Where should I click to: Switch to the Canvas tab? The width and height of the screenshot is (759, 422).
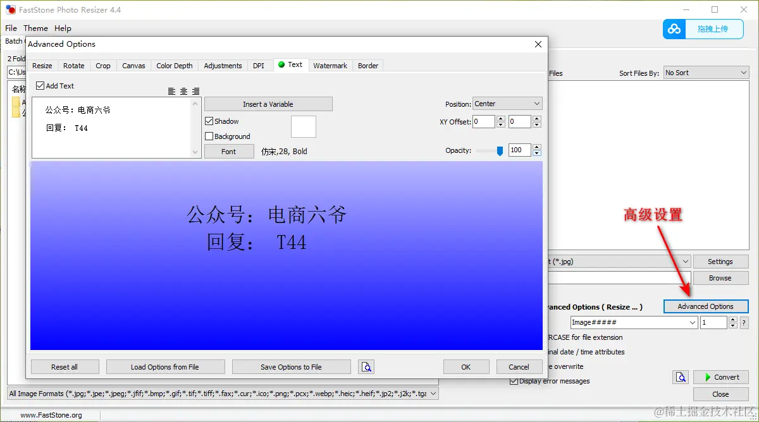pyautogui.click(x=133, y=66)
